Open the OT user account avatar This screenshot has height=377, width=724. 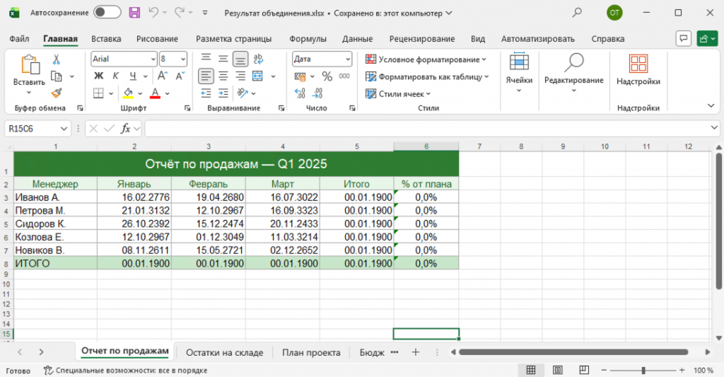tap(614, 13)
